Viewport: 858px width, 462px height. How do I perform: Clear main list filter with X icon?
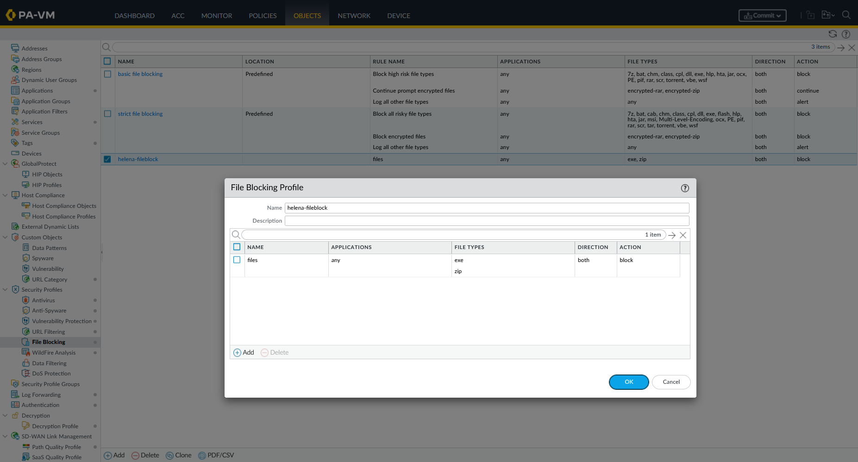pyautogui.click(x=852, y=47)
